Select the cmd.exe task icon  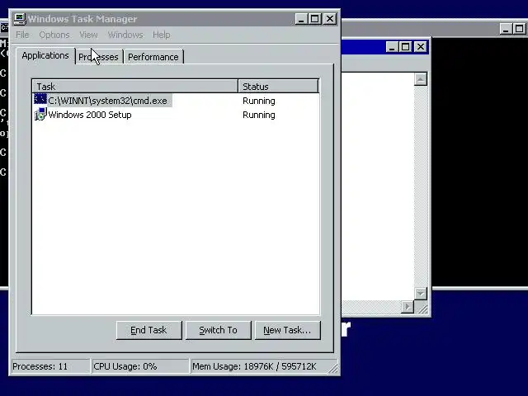[x=40, y=100]
